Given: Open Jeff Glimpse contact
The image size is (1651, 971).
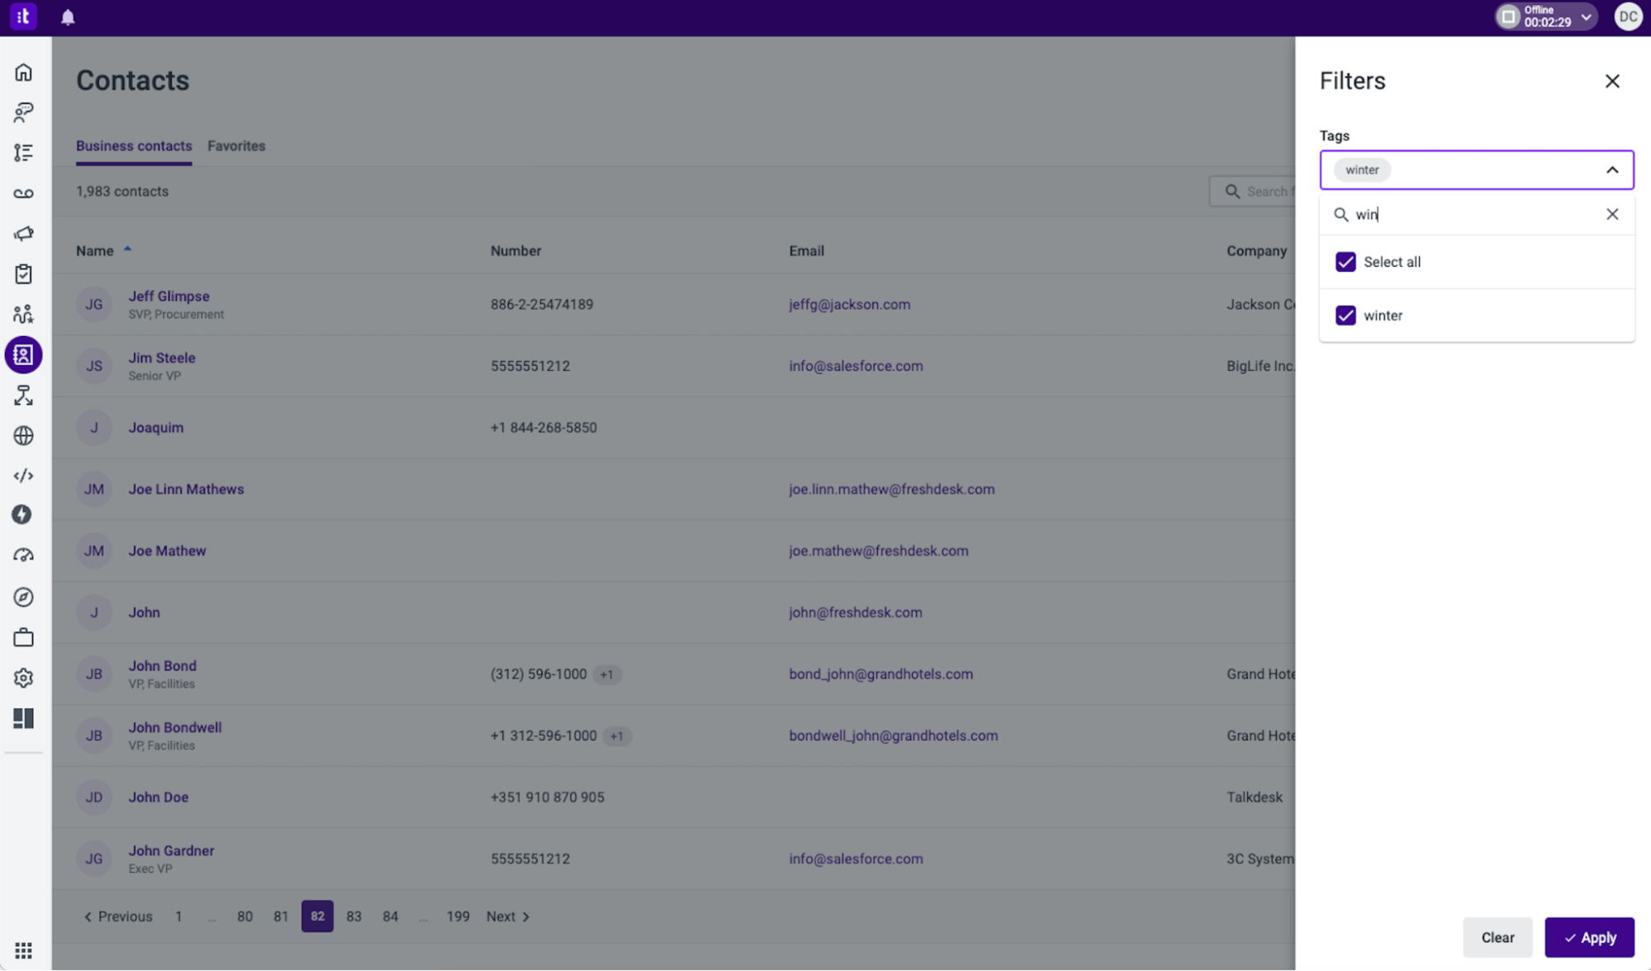Looking at the screenshot, I should click(x=168, y=296).
